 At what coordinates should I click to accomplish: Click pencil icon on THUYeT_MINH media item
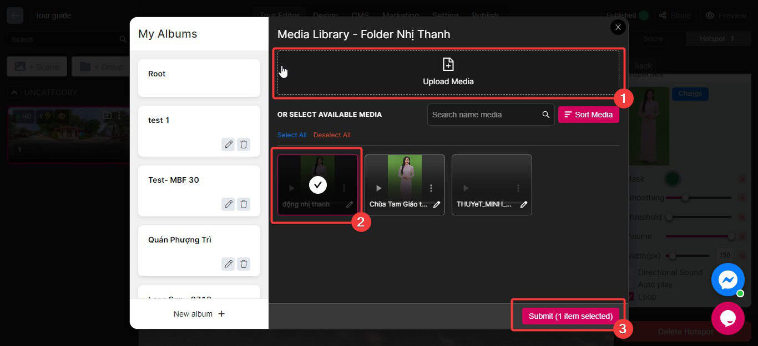click(x=523, y=204)
